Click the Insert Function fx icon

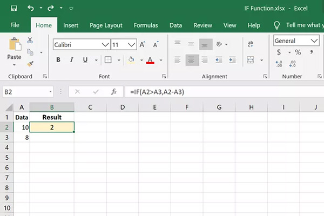click(x=114, y=92)
